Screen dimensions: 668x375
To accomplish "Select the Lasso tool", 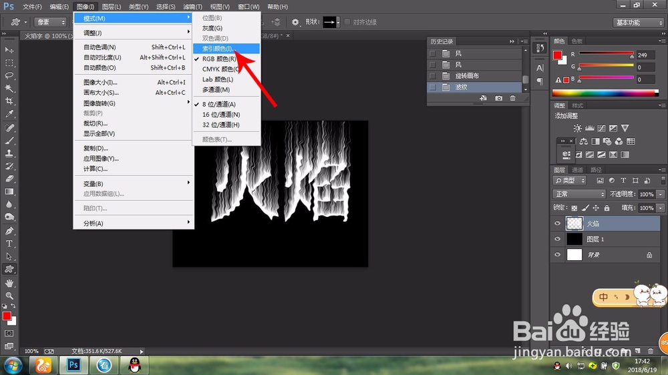I will click(9, 76).
